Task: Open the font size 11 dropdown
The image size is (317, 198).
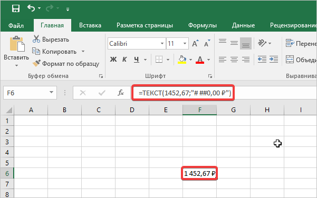Action: pos(185,43)
